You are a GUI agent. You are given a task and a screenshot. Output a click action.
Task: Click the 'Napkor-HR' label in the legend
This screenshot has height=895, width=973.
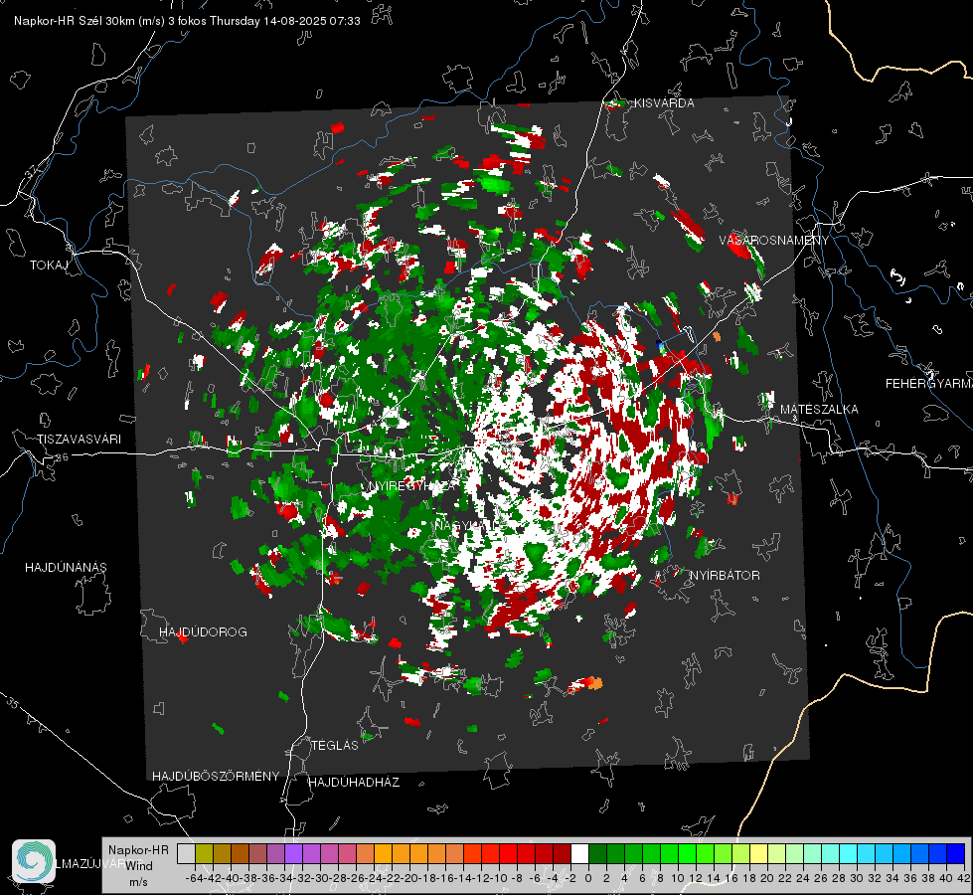tap(138, 850)
